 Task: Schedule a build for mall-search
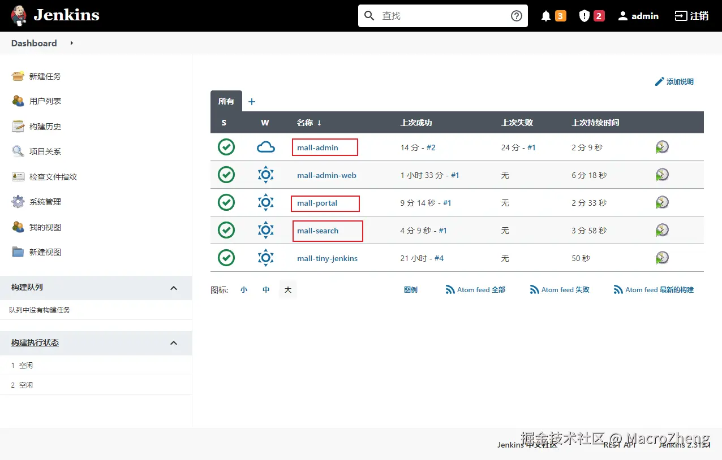pos(662,230)
